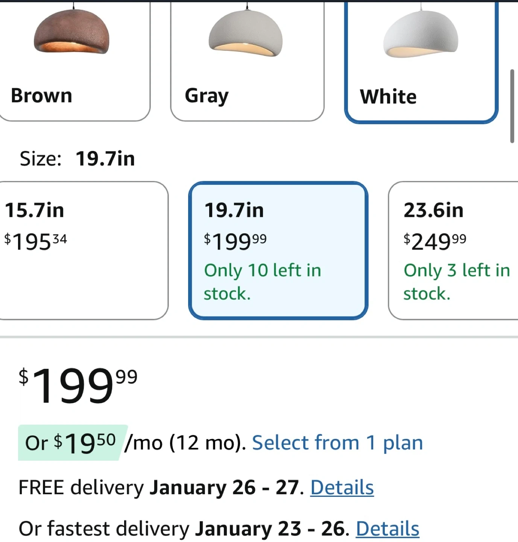View Details for fastest delivery January 23 - 26

[x=387, y=529]
